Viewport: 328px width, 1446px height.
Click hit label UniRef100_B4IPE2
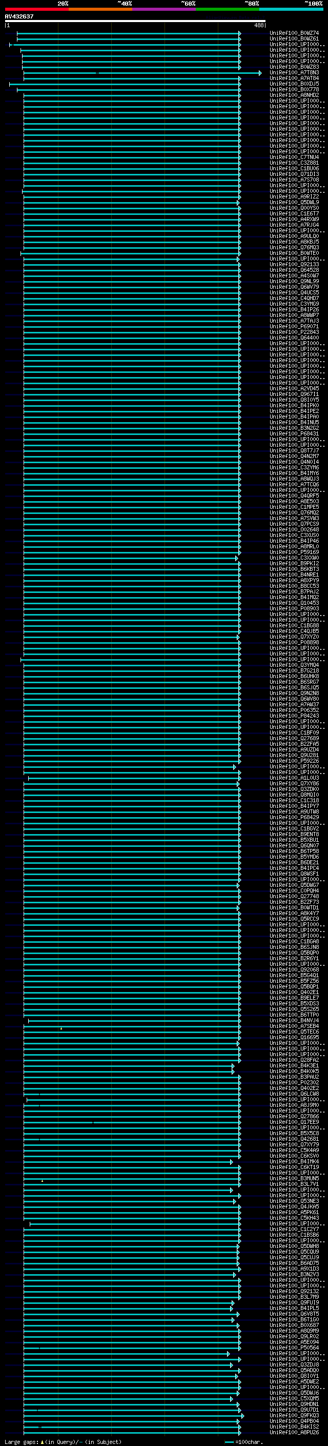[x=294, y=411]
